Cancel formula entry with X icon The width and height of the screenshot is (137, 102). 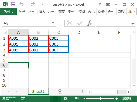(x=70, y=23)
